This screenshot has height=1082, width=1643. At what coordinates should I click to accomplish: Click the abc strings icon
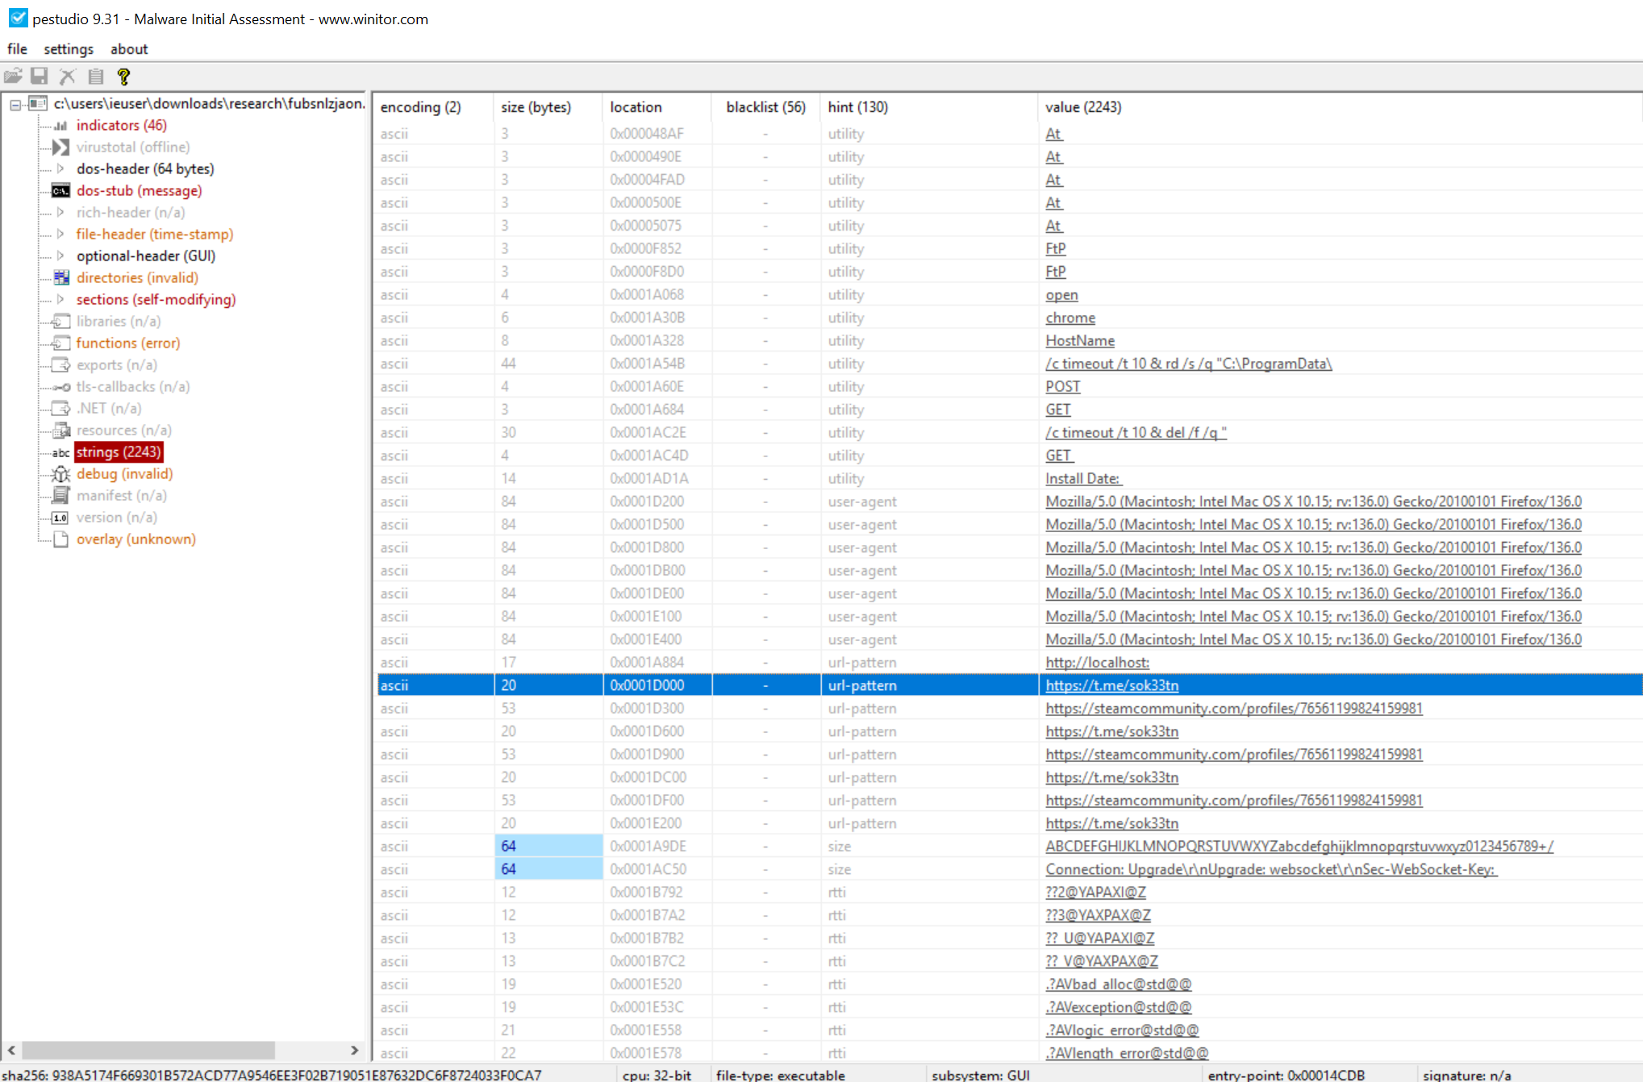tap(60, 453)
